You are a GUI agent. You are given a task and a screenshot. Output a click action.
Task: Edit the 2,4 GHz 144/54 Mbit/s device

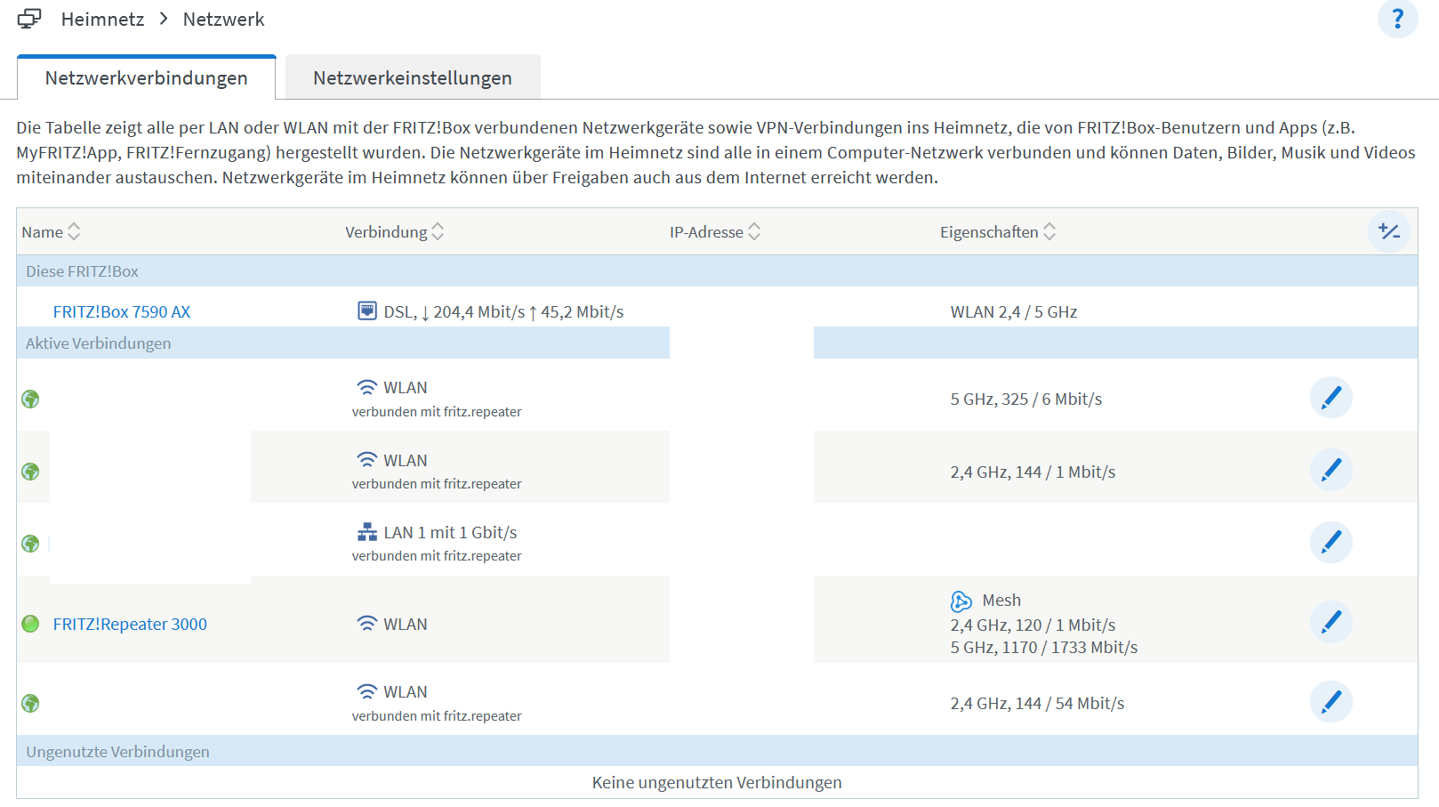tap(1331, 702)
